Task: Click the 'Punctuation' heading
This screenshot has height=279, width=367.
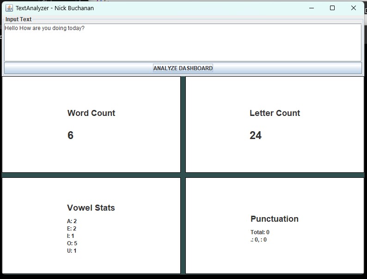Action: (275, 219)
